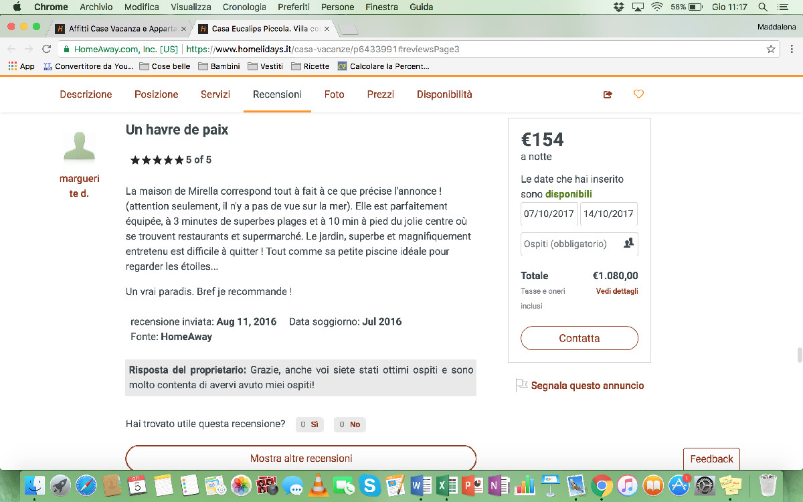Open iTunes from the dock
The image size is (803, 502).
pos(628,485)
